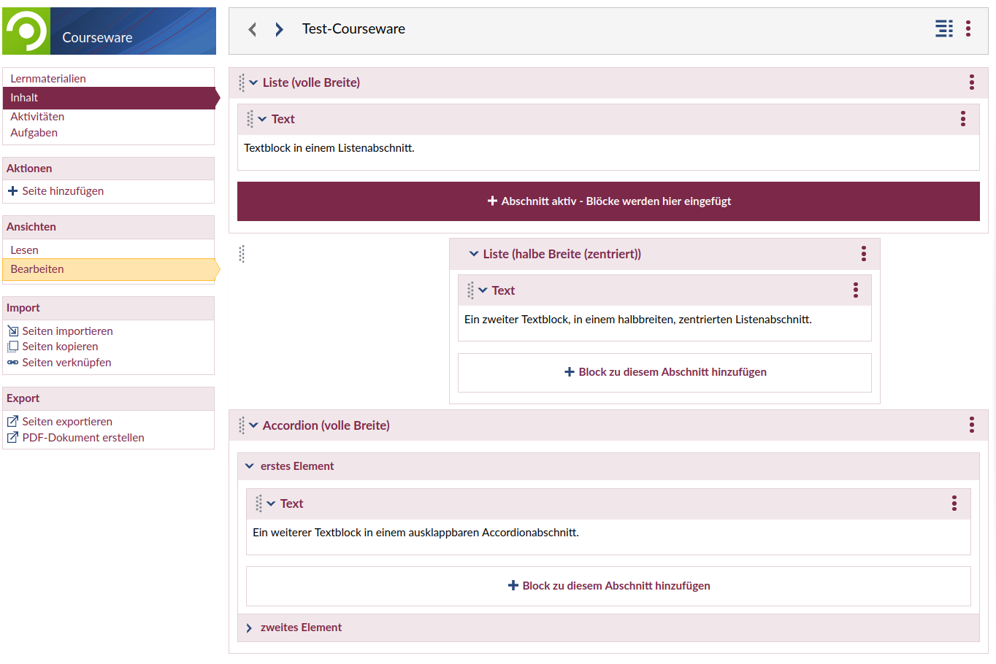Viewport: 996px width, 664px height.
Task: Open Liste (halbe Breite (zentriert)) three-dot menu
Action: [x=864, y=254]
